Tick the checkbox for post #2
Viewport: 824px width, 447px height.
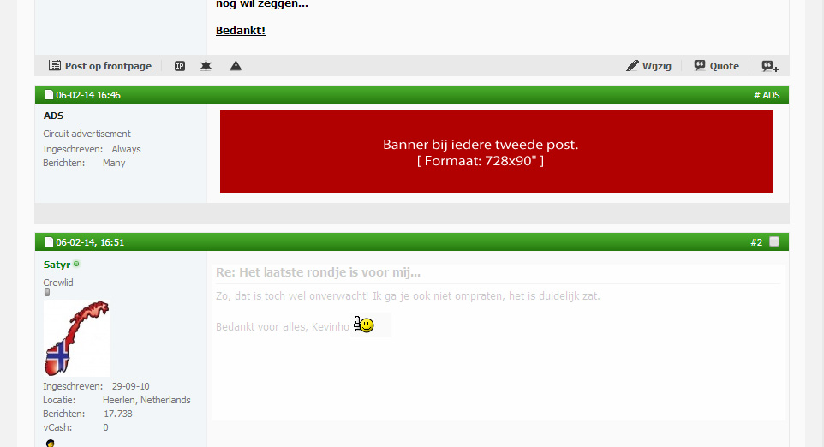(774, 241)
